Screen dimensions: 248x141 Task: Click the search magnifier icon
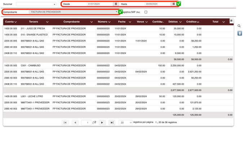point(239,26)
